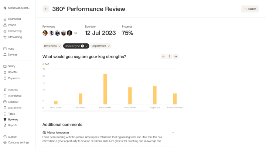Viewport: 266px width, 149px height.
Task: Open the Reviewees filter dropdown
Action: [52, 46]
